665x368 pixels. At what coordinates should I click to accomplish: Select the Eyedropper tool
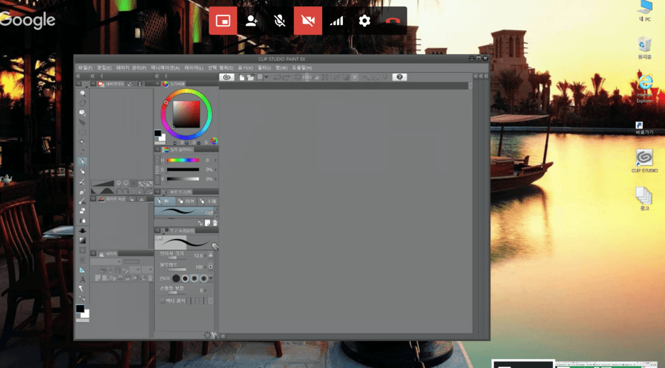point(82,152)
